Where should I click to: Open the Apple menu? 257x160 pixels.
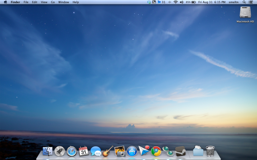tap(5, 2)
